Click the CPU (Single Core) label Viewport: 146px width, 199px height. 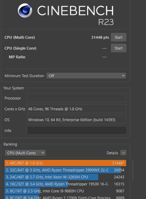point(21,48)
